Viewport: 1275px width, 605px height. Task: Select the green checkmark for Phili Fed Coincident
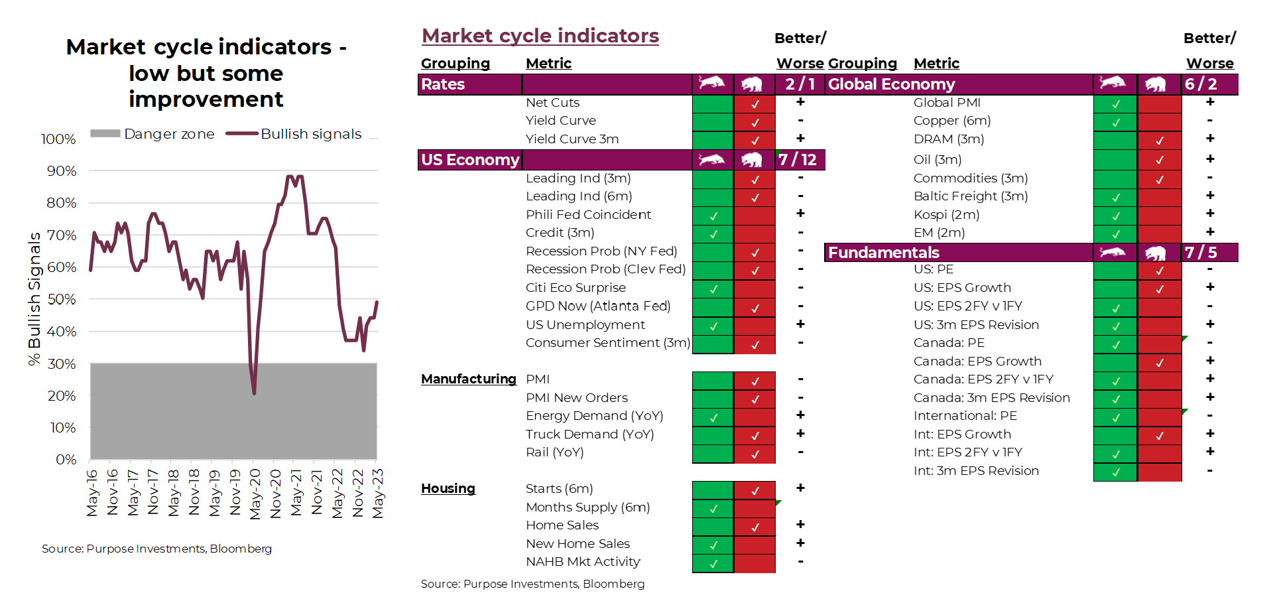click(x=714, y=216)
